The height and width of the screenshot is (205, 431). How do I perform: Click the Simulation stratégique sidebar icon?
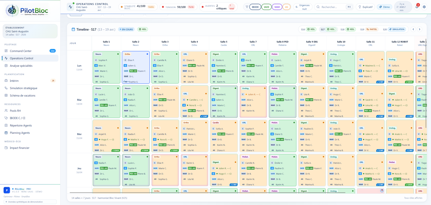point(6,88)
